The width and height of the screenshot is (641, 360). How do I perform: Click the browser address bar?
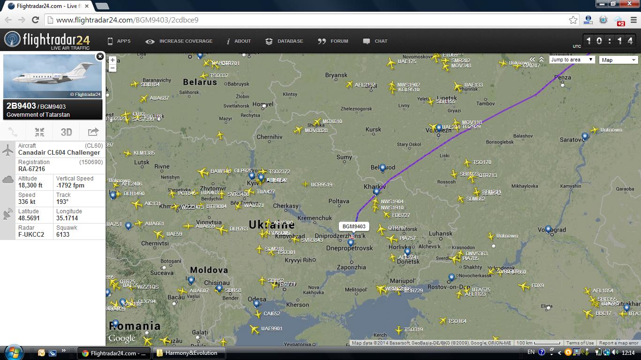310,20
